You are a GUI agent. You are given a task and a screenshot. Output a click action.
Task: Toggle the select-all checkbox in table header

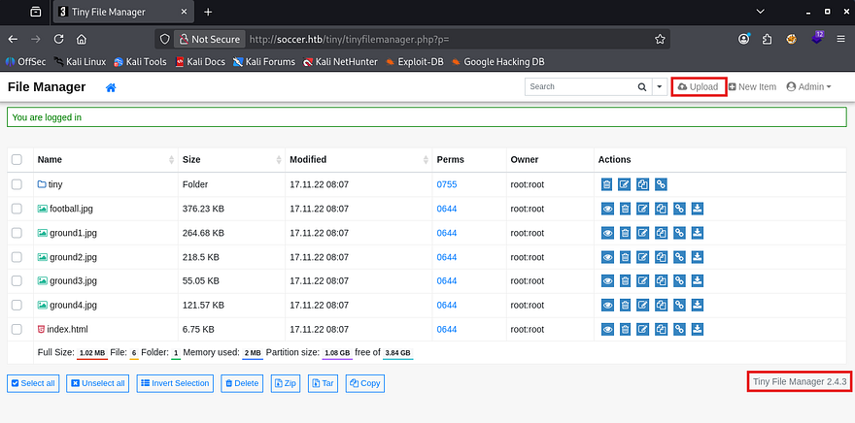point(17,159)
